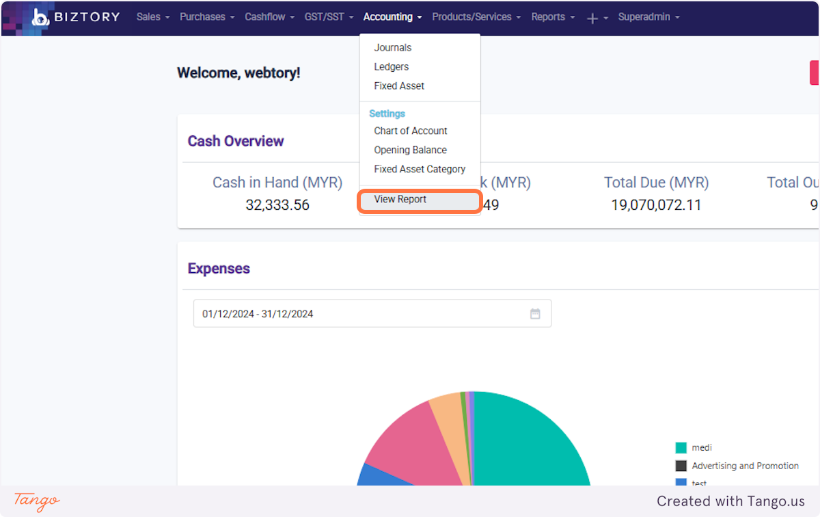The image size is (820, 517).
Task: Open the Cashflow dropdown
Action: [270, 17]
